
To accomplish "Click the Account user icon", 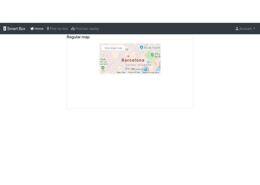I will tap(237, 29).
